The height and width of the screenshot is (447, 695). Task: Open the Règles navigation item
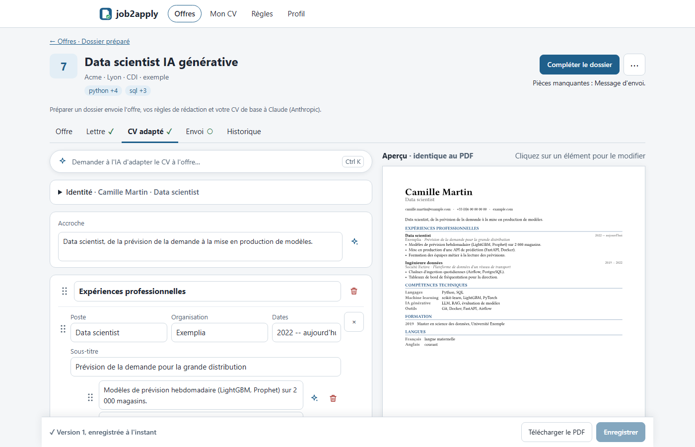pos(262,14)
